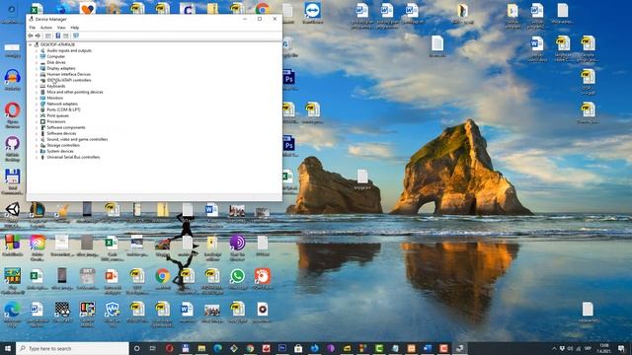
Task: Open the notification center icon
Action: (621, 348)
